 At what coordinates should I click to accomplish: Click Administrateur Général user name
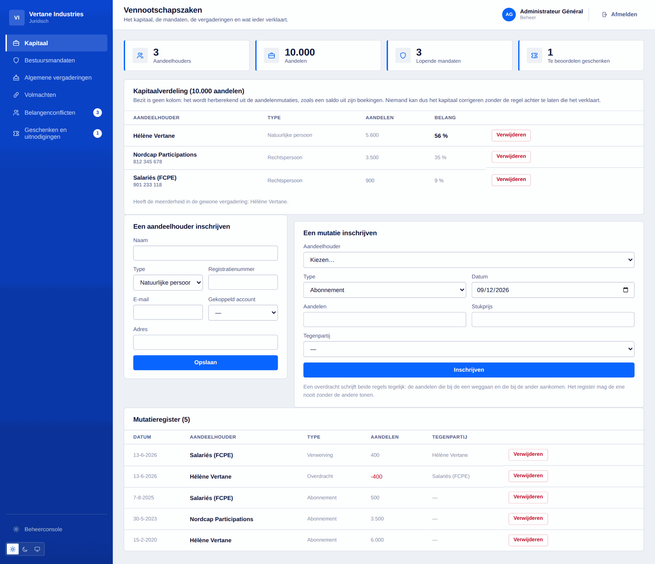[551, 11]
